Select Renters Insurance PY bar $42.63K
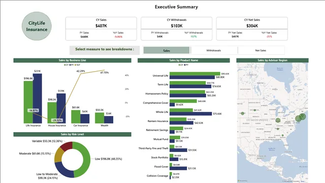Screen dimensions: 325x183 click(x=182, y=123)
